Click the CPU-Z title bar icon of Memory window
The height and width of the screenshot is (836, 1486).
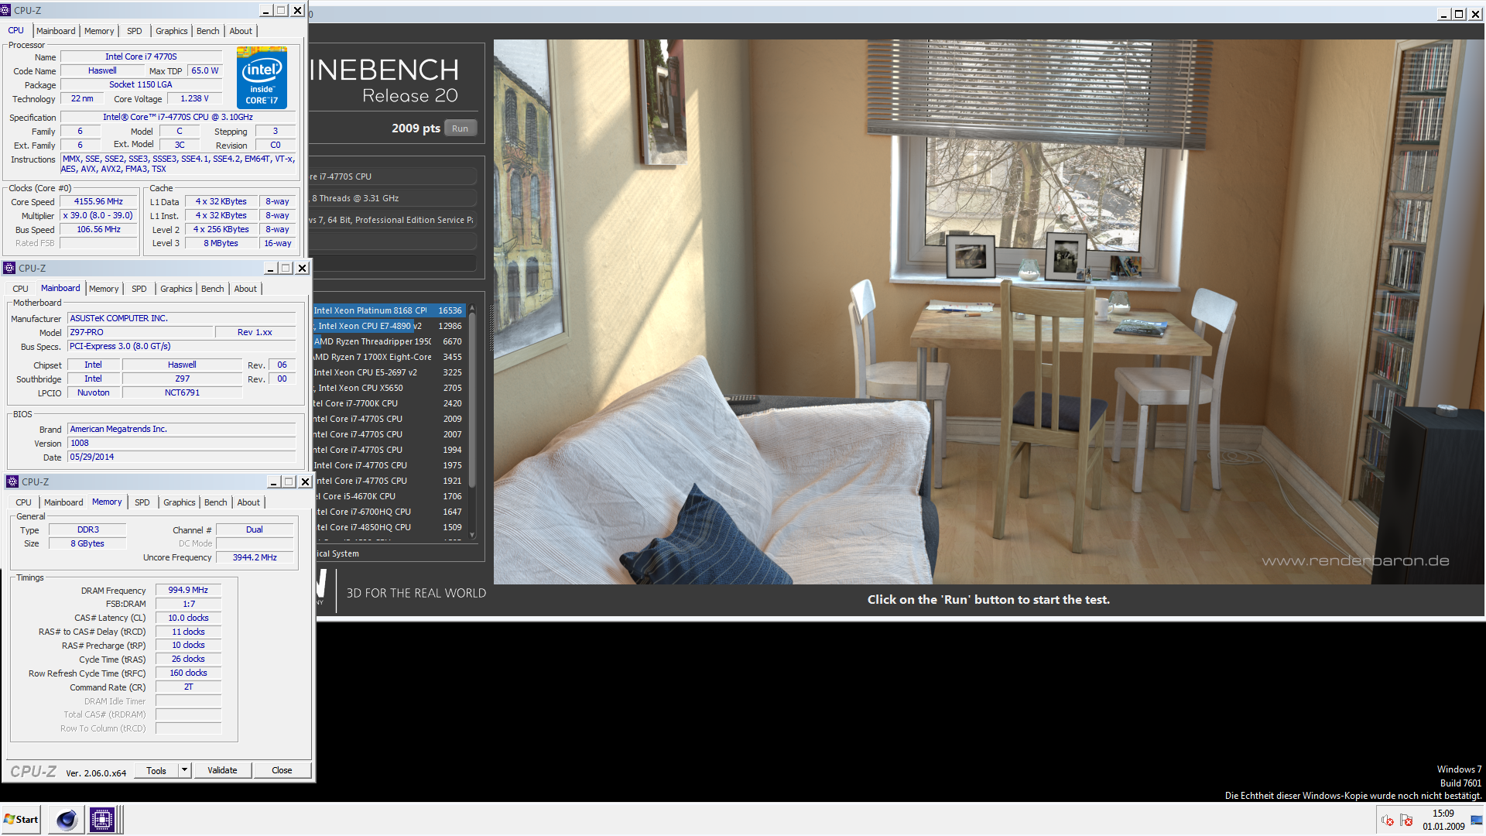[x=12, y=481]
